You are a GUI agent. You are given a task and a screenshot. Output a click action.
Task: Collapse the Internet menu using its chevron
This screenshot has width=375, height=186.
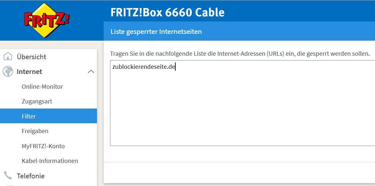pyautogui.click(x=91, y=72)
